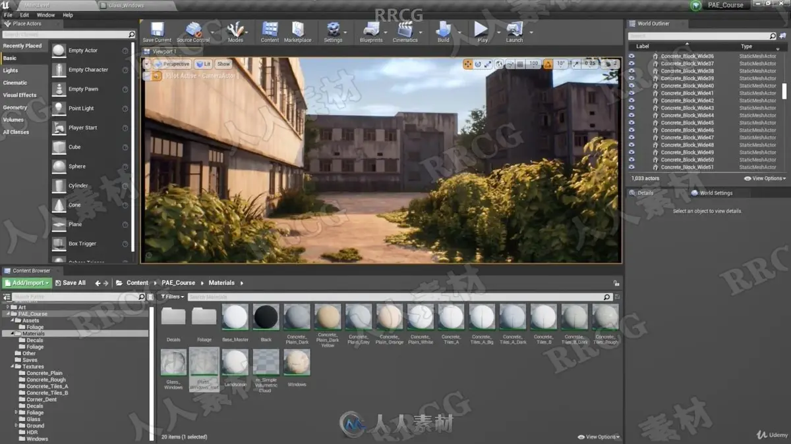Click the PAE_Course breadcrumb in Content Browser
The height and width of the screenshot is (444, 791).
point(178,283)
